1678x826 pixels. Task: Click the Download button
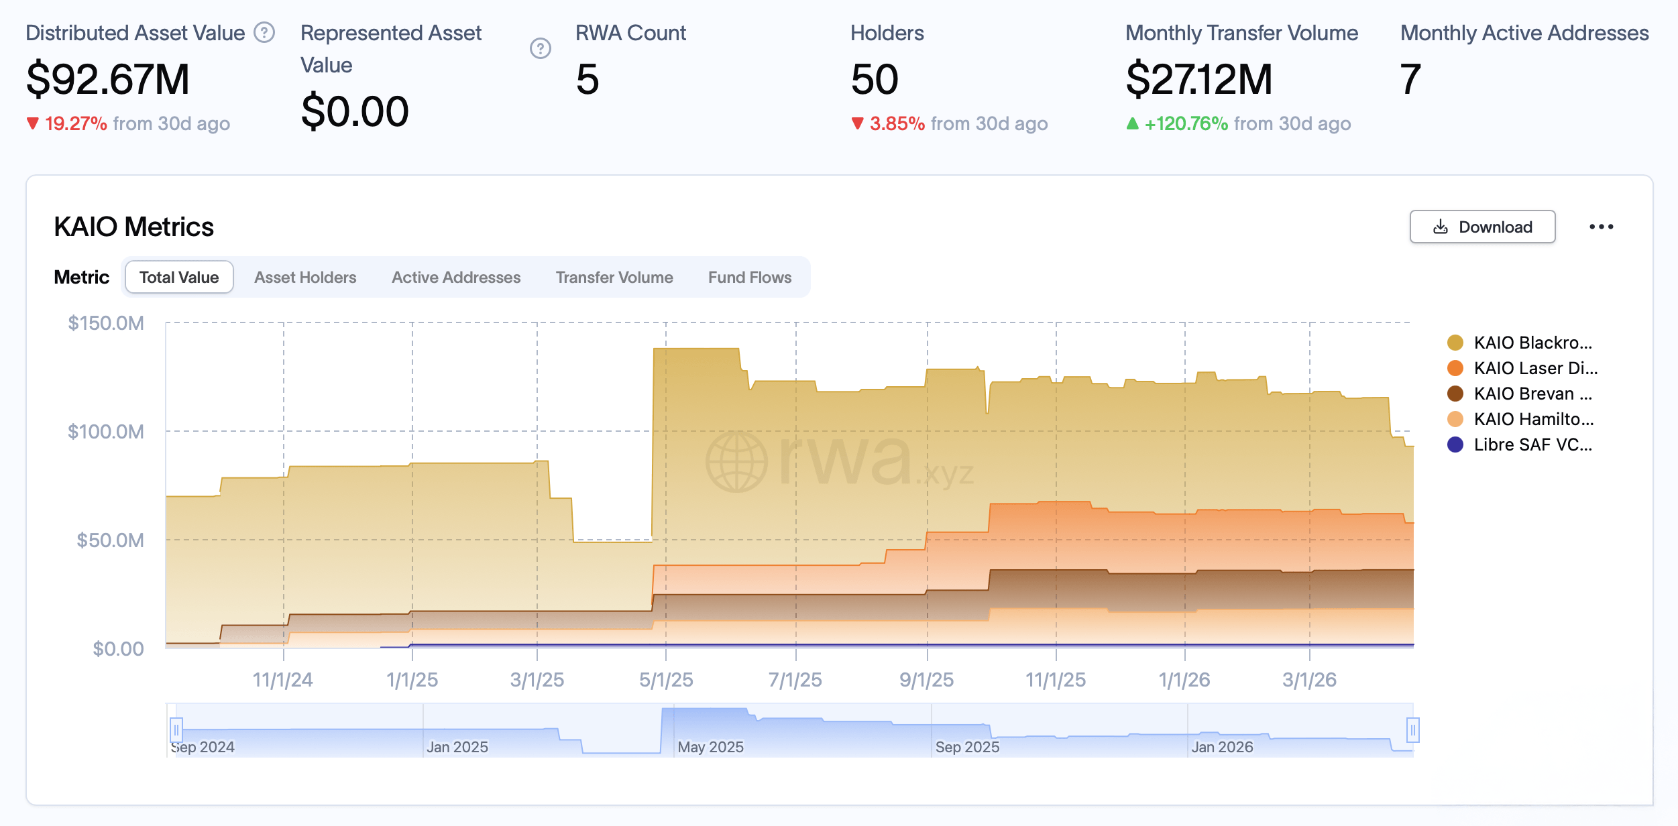pyautogui.click(x=1482, y=227)
